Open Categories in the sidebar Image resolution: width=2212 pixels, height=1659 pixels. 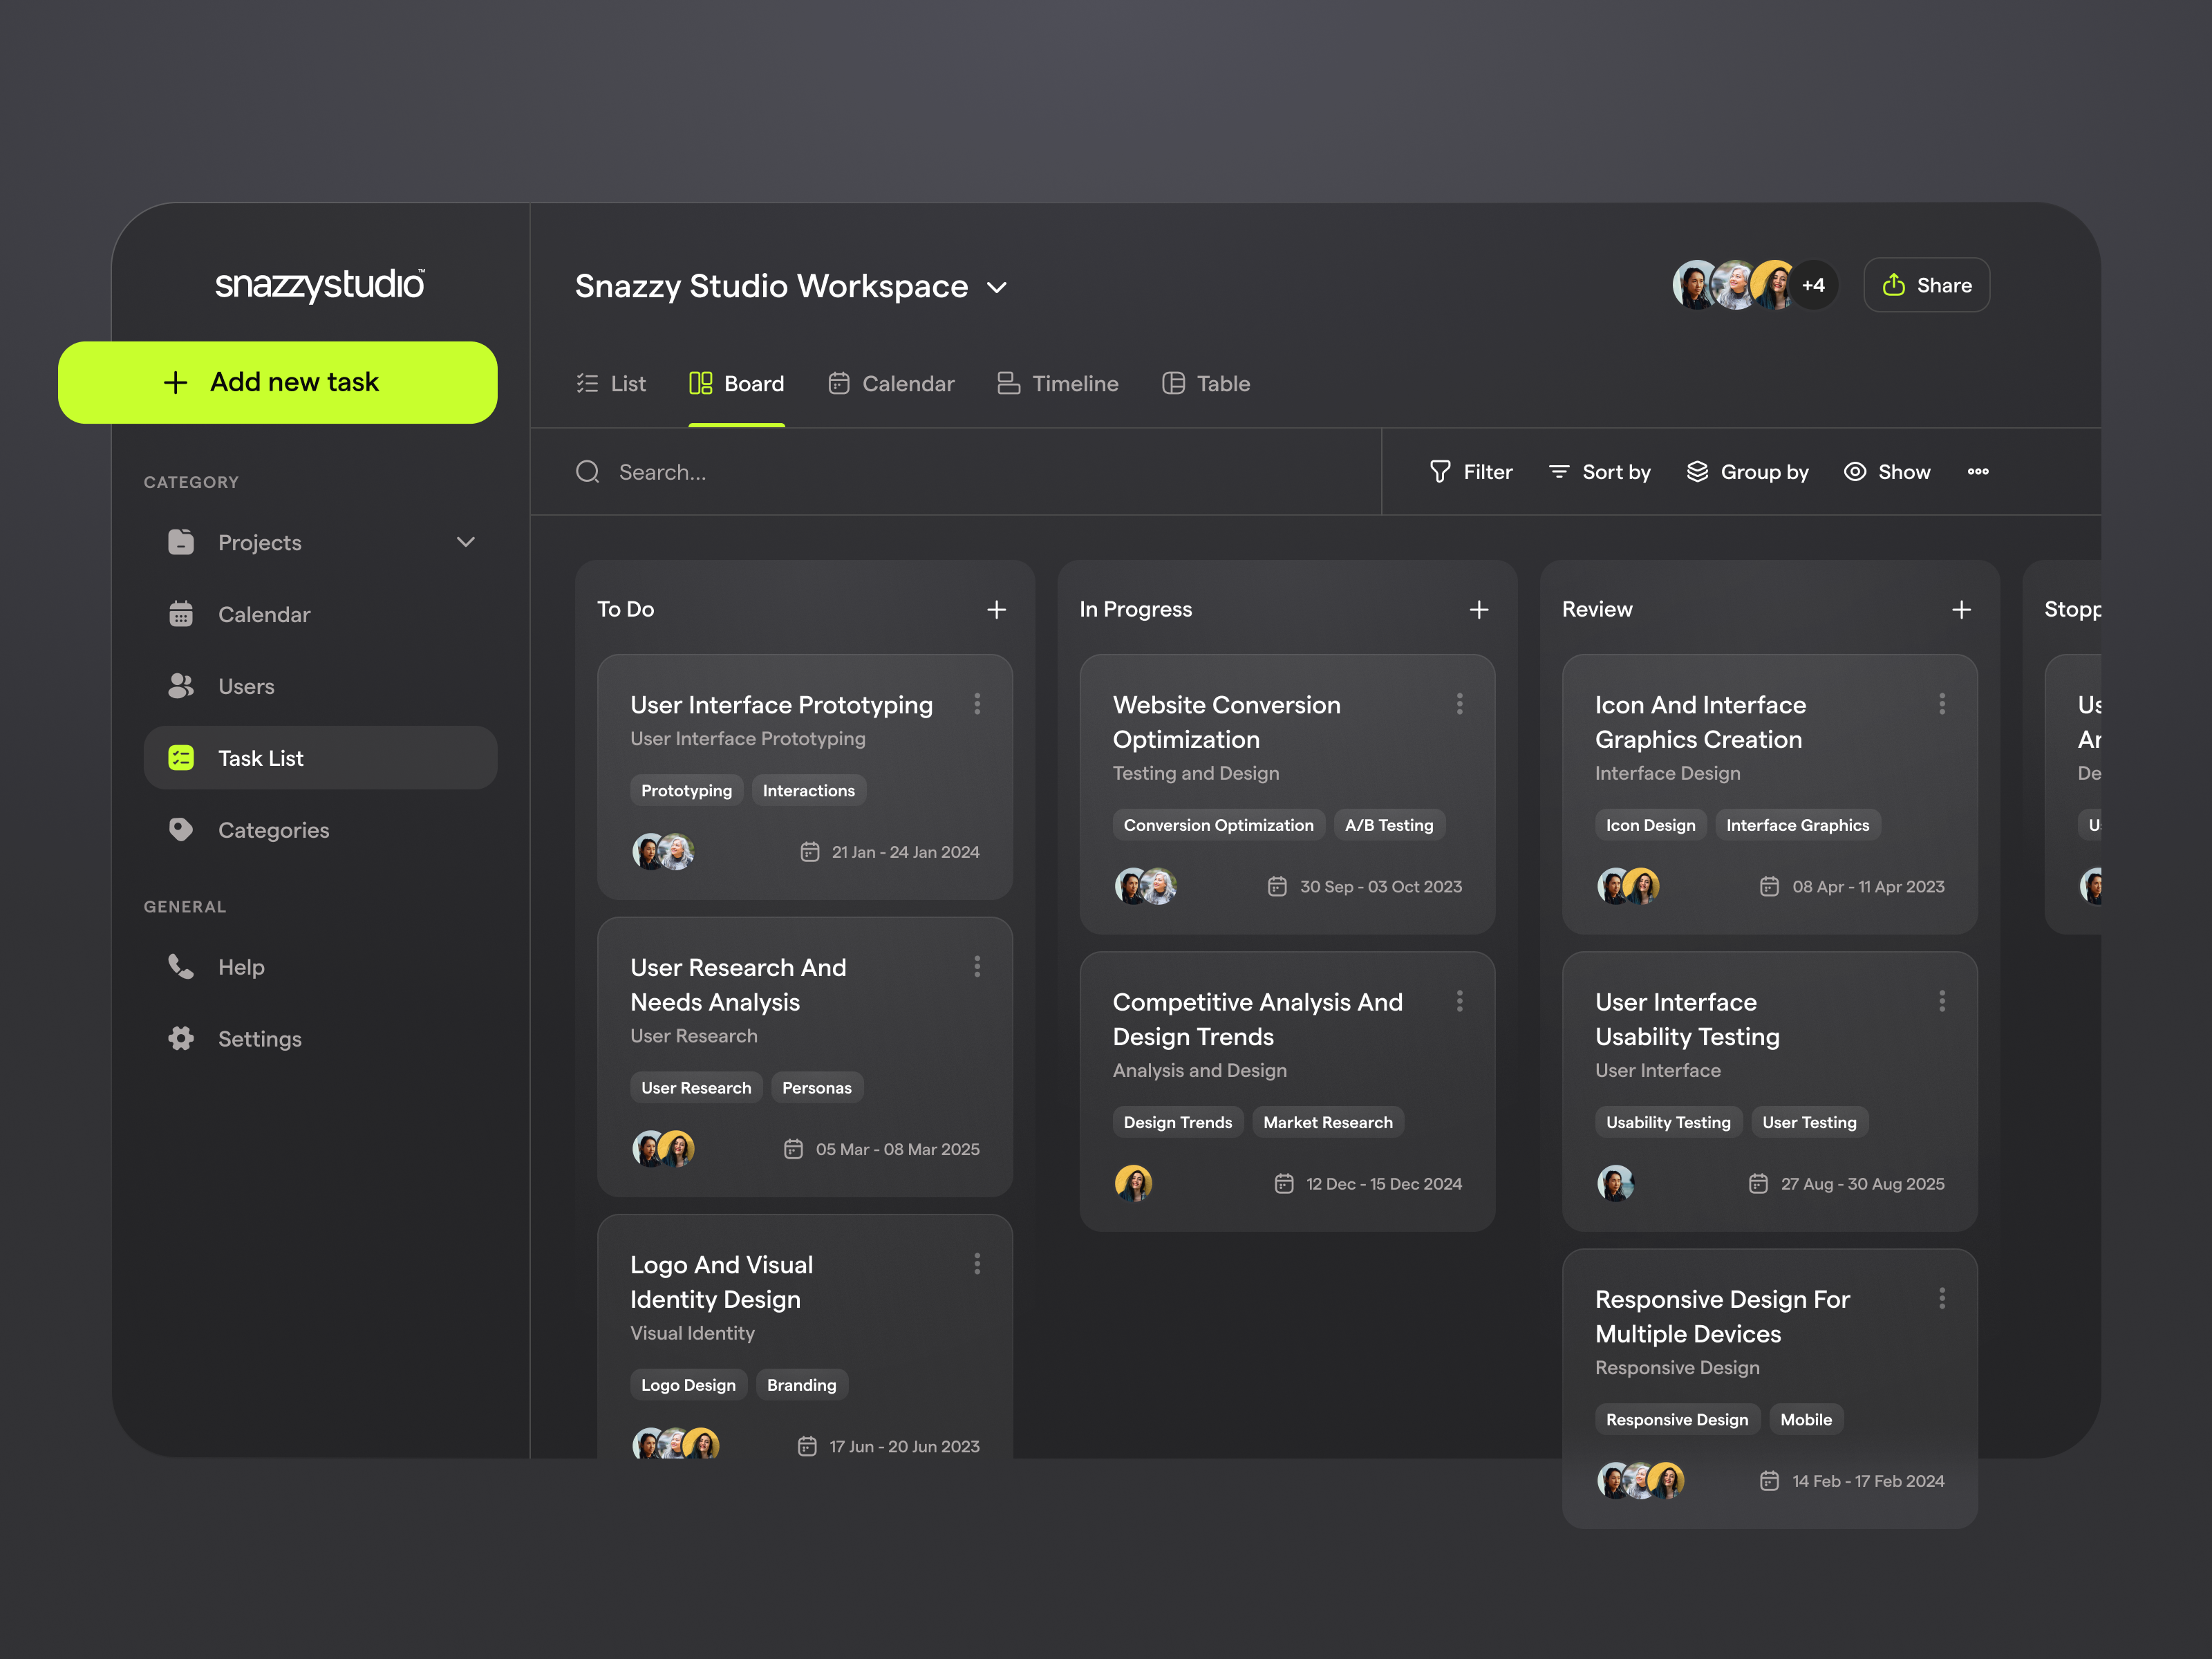(x=320, y=830)
